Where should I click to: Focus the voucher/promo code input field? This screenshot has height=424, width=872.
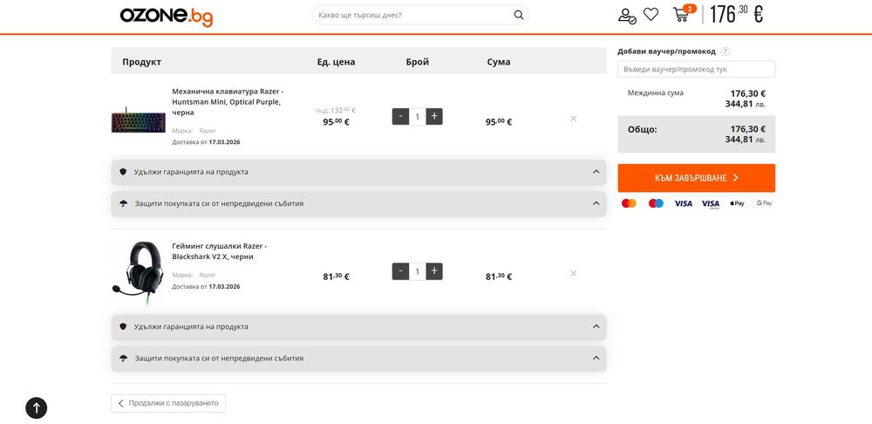[x=696, y=70]
